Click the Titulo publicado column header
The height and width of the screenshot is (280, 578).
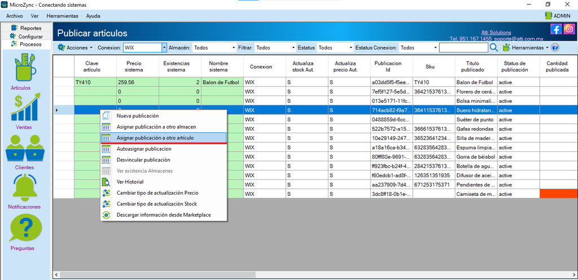[476, 66]
